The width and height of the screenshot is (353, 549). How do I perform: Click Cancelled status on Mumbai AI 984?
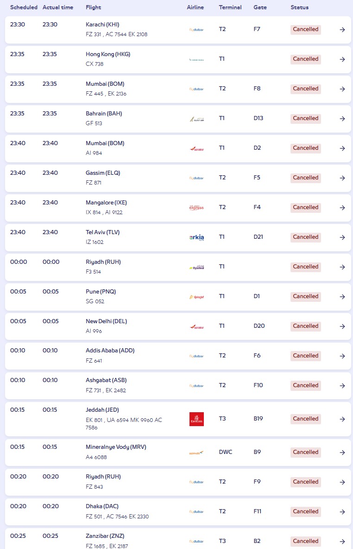305,148
